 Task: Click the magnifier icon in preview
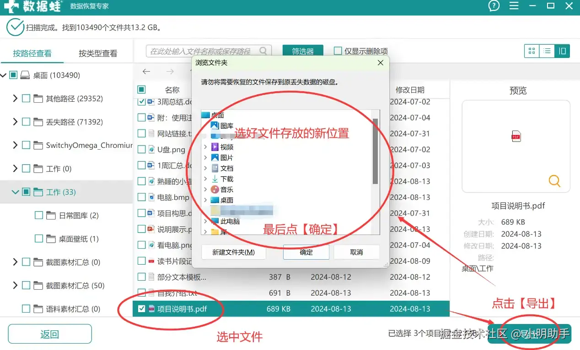pos(554,181)
